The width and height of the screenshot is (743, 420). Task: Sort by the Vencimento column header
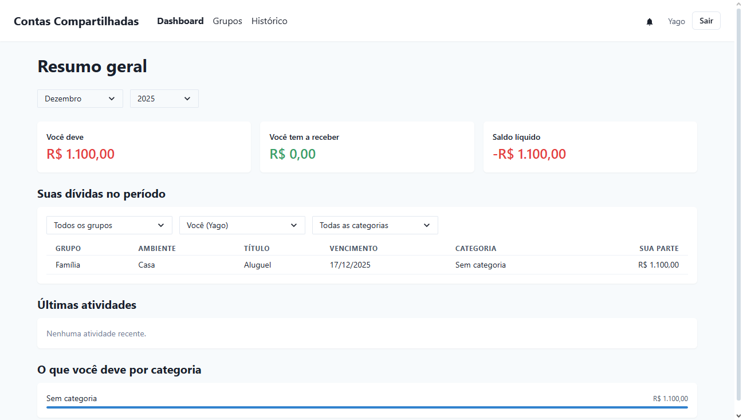tap(353, 248)
